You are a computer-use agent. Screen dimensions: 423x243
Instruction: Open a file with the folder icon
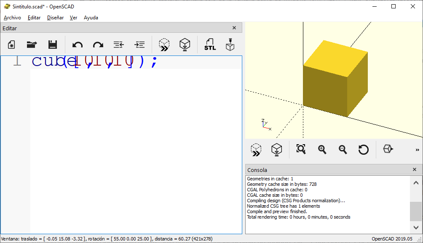(x=32, y=44)
